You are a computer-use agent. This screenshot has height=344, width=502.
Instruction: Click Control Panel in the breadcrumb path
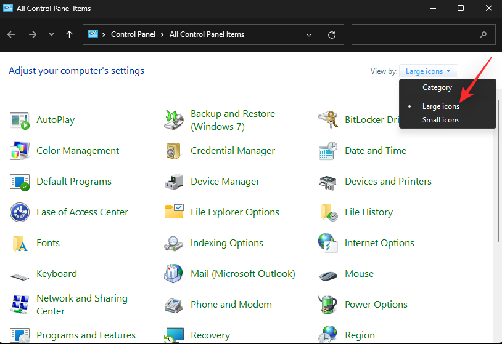(133, 35)
